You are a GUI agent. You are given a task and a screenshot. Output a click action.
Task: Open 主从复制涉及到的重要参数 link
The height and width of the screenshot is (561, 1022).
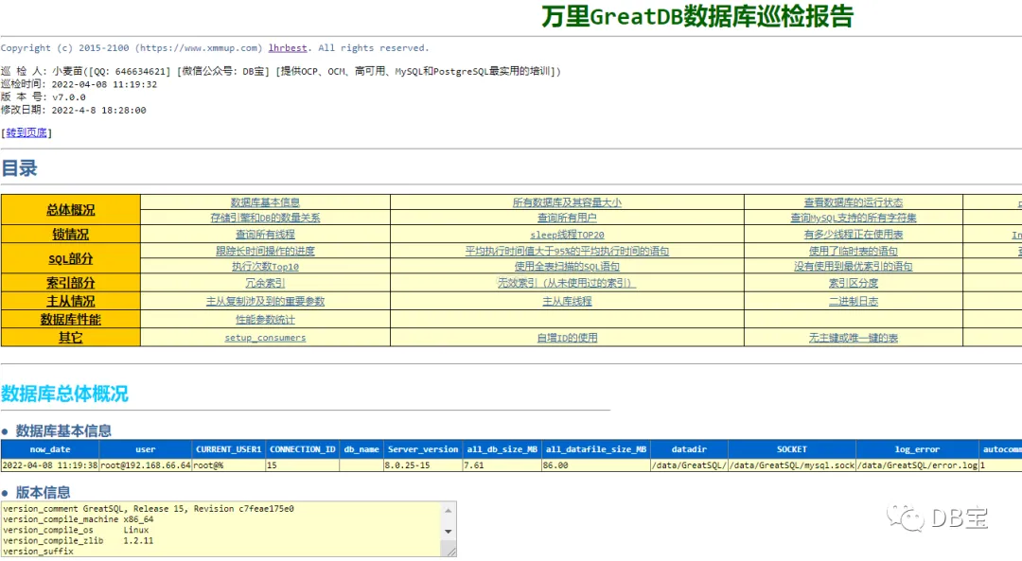(x=265, y=301)
